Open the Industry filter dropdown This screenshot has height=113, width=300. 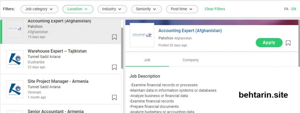(x=112, y=9)
